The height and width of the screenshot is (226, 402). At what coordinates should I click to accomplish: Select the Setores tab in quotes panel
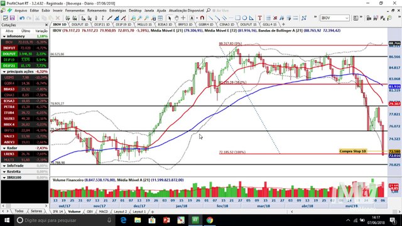click(36, 211)
